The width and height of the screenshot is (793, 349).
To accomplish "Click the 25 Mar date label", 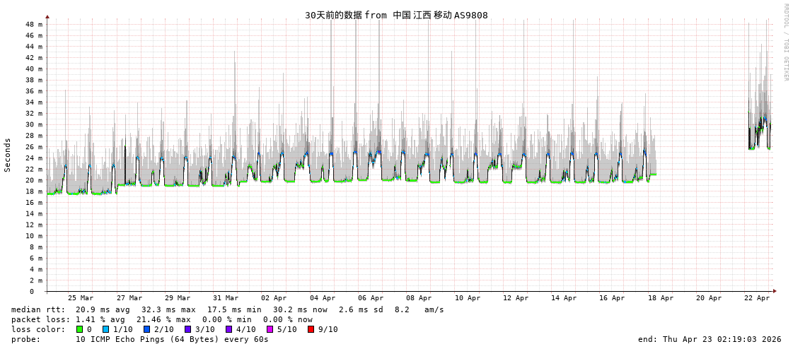I will coord(81,298).
